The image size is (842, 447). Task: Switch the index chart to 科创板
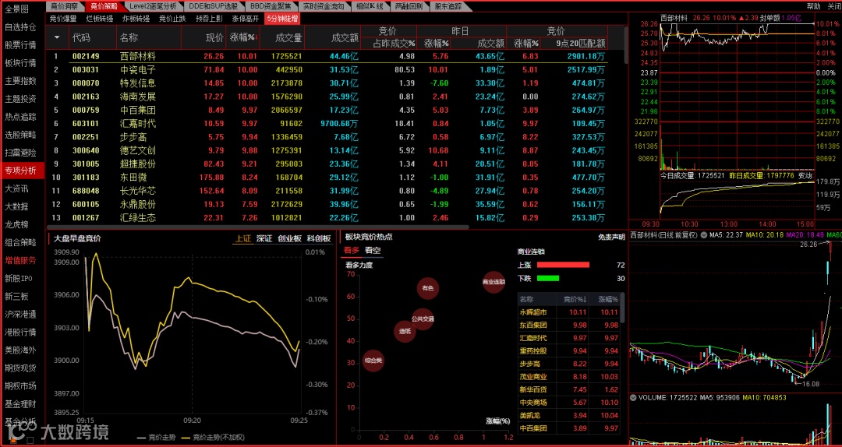coord(318,239)
